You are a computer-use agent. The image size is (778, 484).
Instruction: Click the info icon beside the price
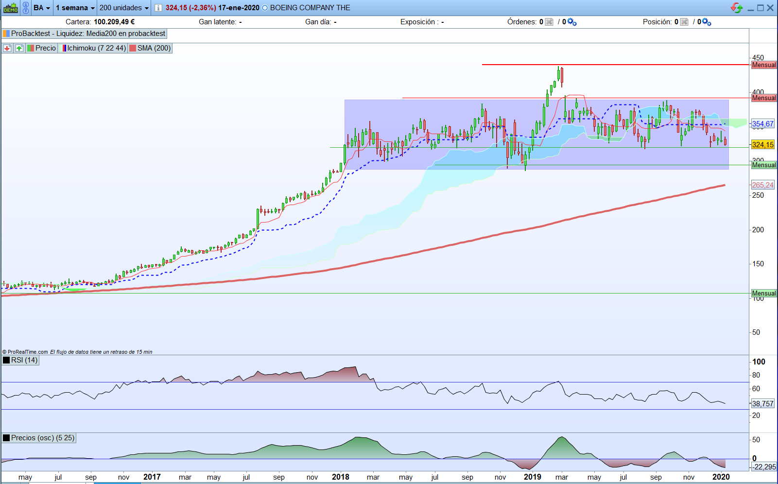coord(158,8)
